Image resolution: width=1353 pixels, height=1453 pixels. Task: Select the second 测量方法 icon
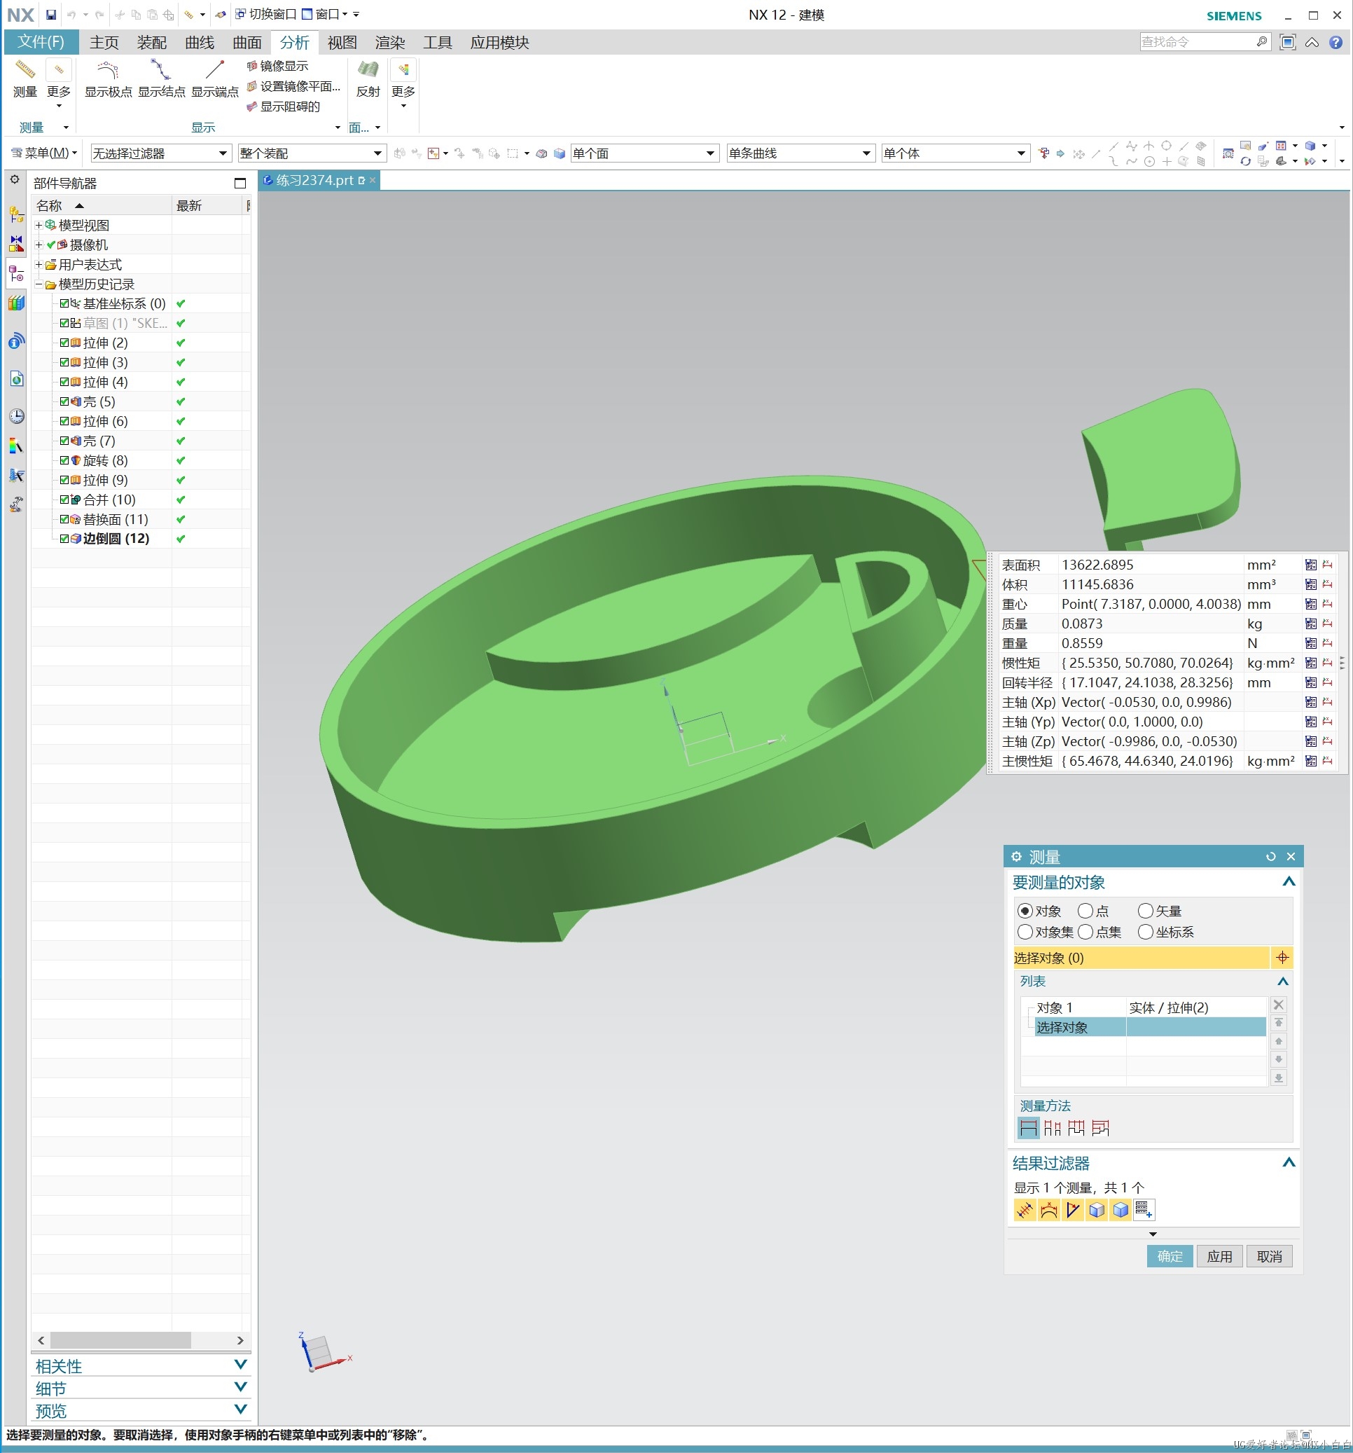point(1052,1128)
